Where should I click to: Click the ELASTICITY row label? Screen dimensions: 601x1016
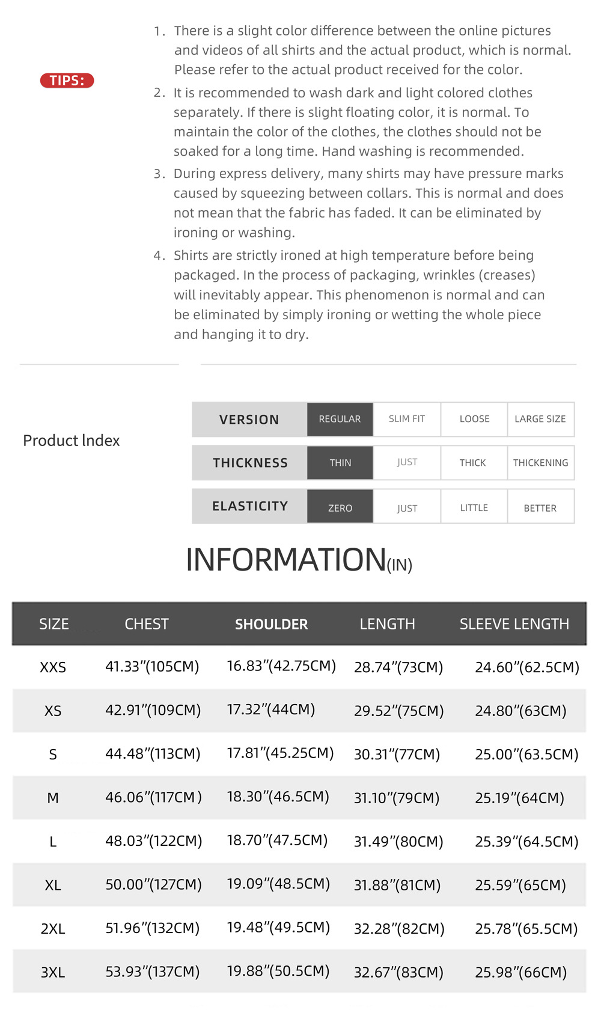[249, 506]
